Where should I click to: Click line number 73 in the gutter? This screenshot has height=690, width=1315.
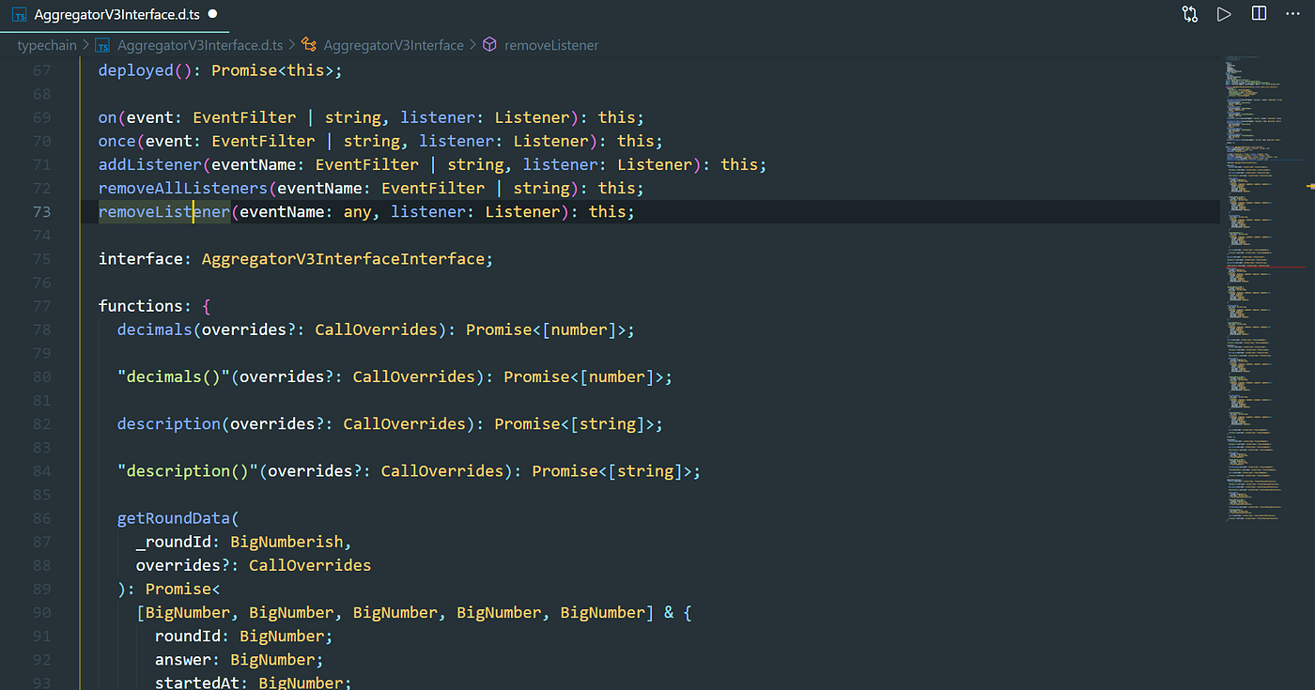tap(41, 212)
